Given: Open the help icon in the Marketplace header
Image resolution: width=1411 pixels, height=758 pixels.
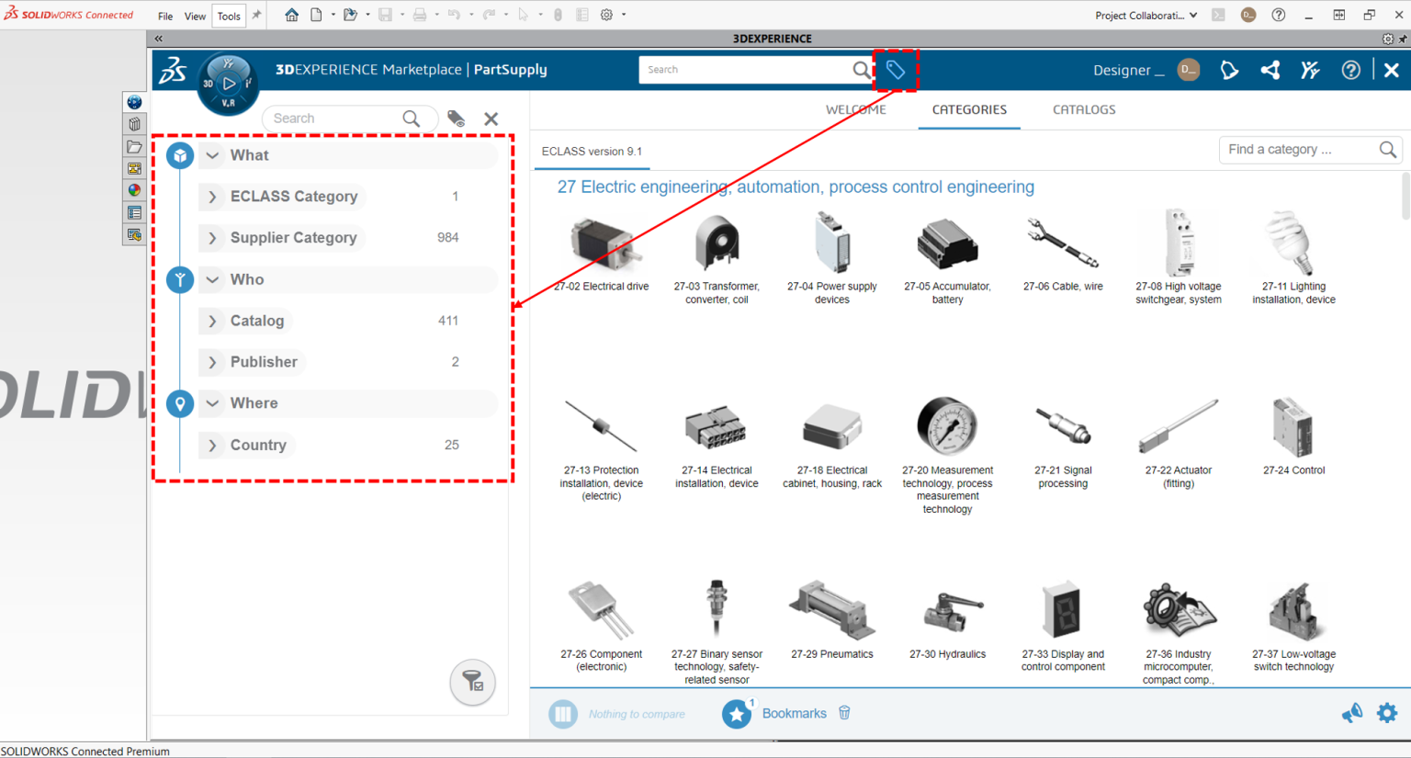Looking at the screenshot, I should tap(1350, 70).
